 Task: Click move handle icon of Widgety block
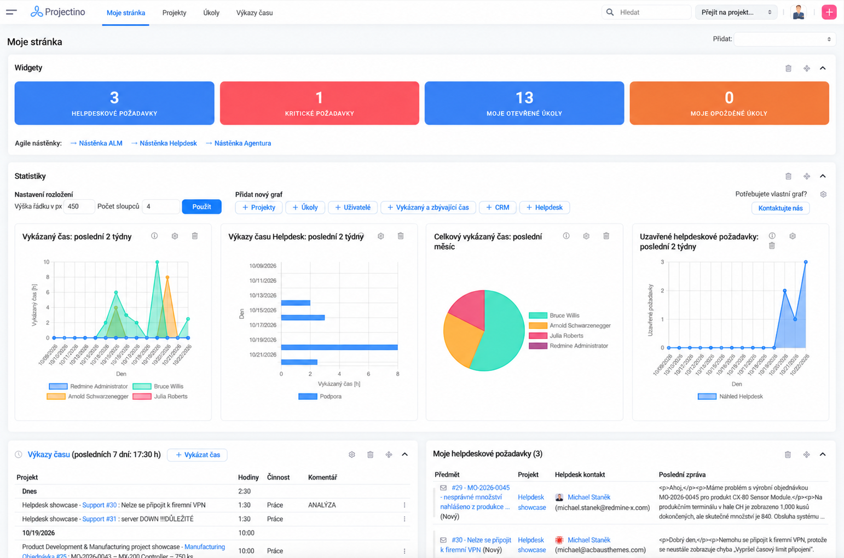806,68
